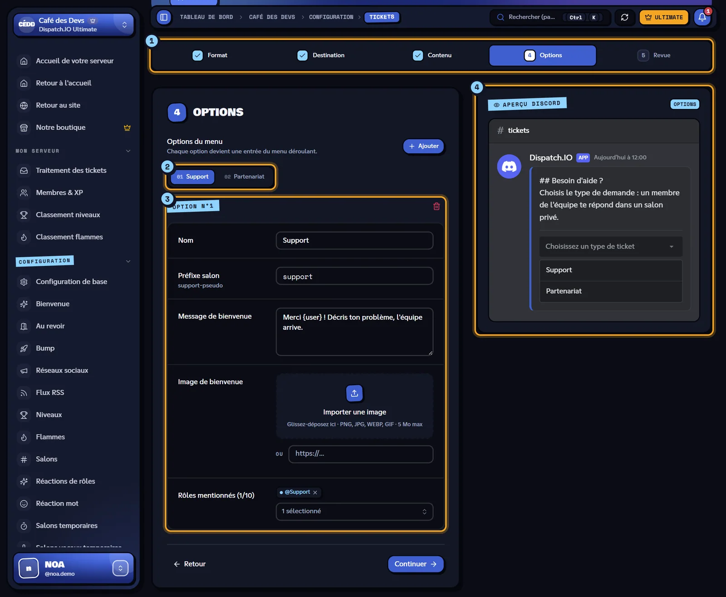Open 'Choisissez un type de ticket' dropdown
This screenshot has width=726, height=597.
610,246
